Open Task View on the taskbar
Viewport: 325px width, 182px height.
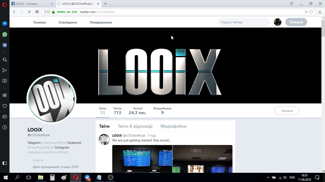(x=28, y=177)
